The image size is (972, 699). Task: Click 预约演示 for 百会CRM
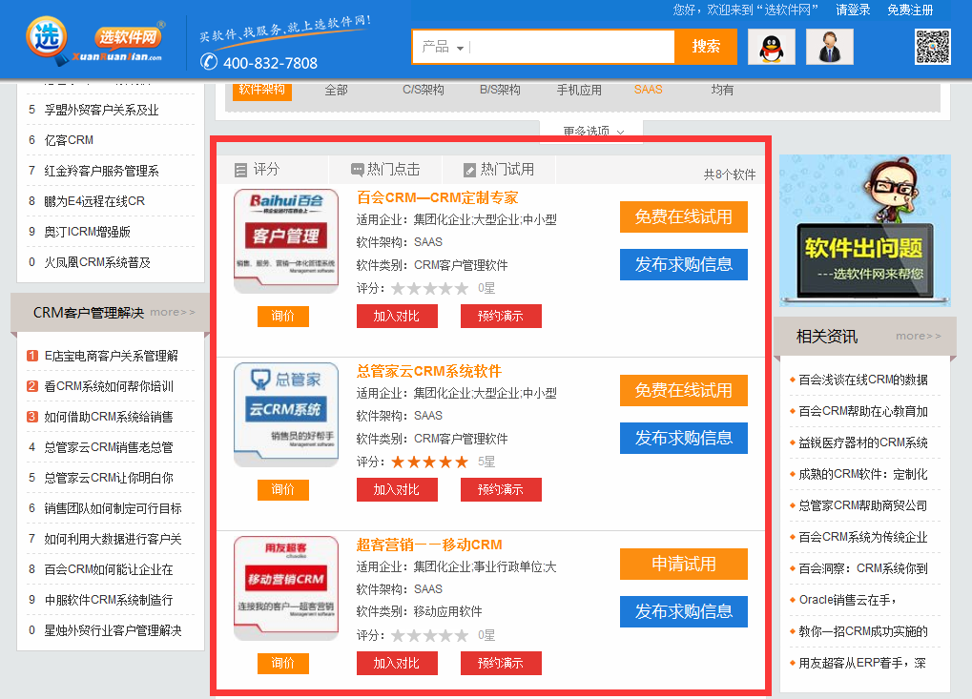click(501, 316)
